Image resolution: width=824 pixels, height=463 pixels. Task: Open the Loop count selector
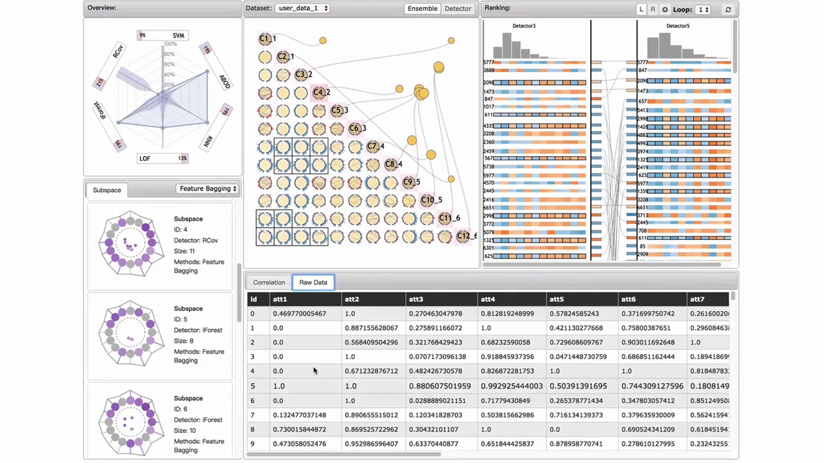703,10
